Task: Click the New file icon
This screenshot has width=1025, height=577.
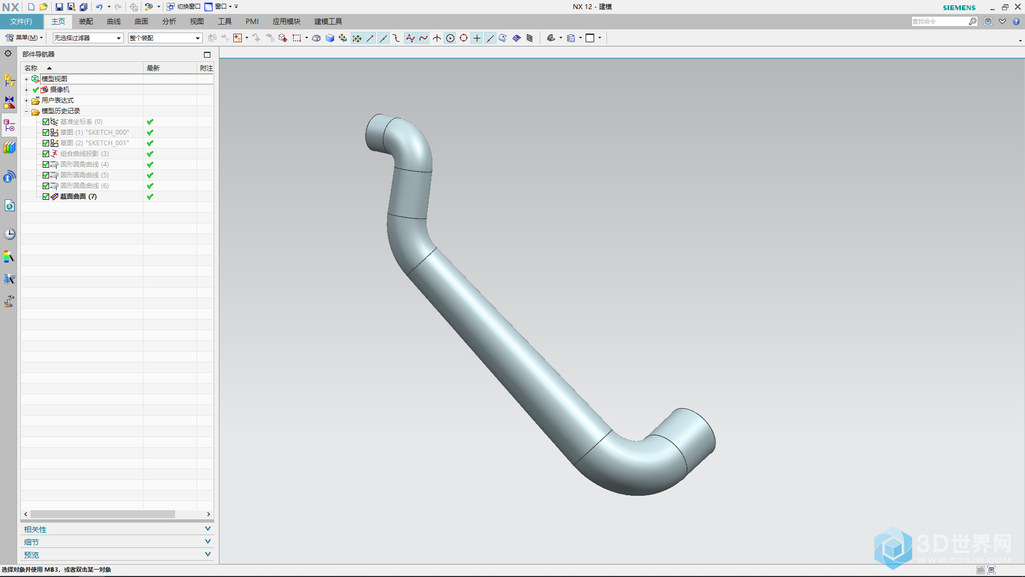Action: [31, 7]
